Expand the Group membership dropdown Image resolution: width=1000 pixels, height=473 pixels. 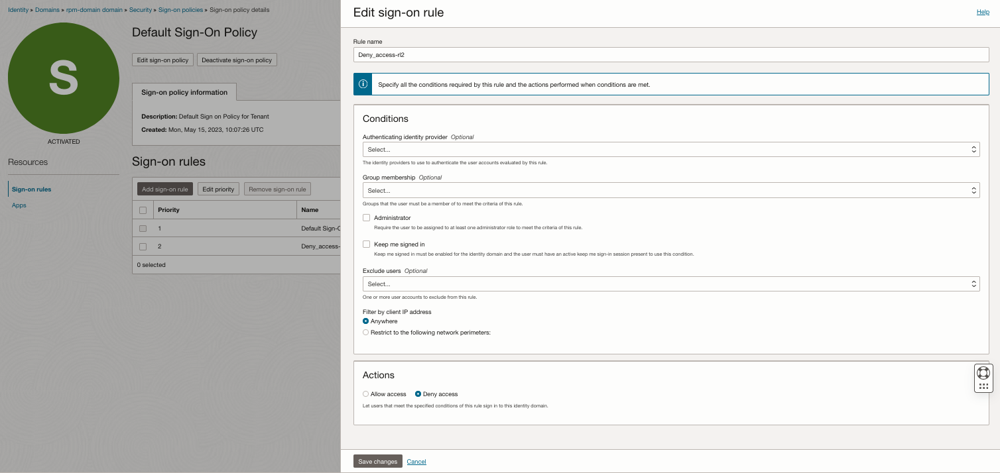(x=670, y=191)
